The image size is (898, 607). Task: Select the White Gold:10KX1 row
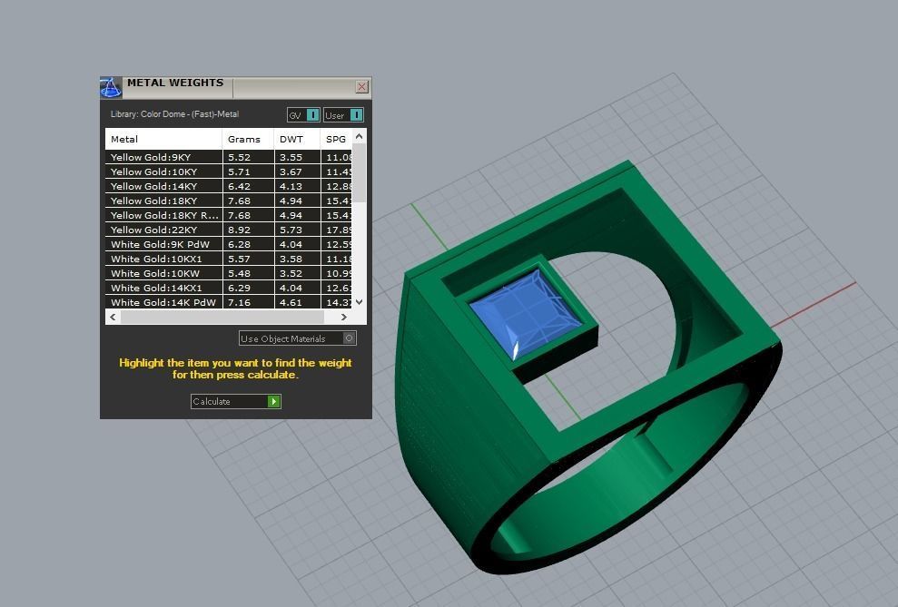228,259
